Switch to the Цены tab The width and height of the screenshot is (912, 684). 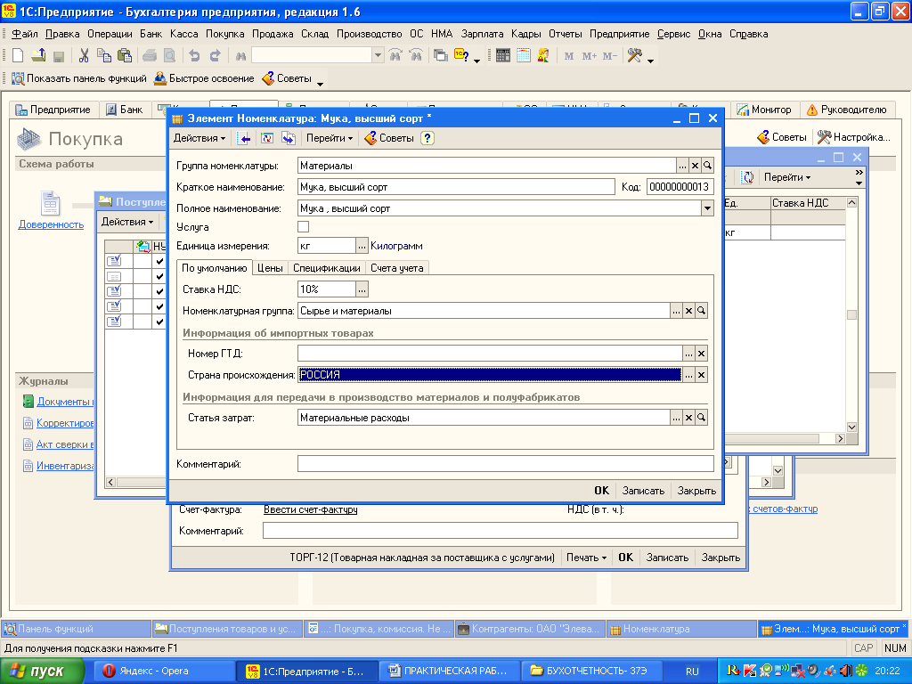click(x=270, y=268)
